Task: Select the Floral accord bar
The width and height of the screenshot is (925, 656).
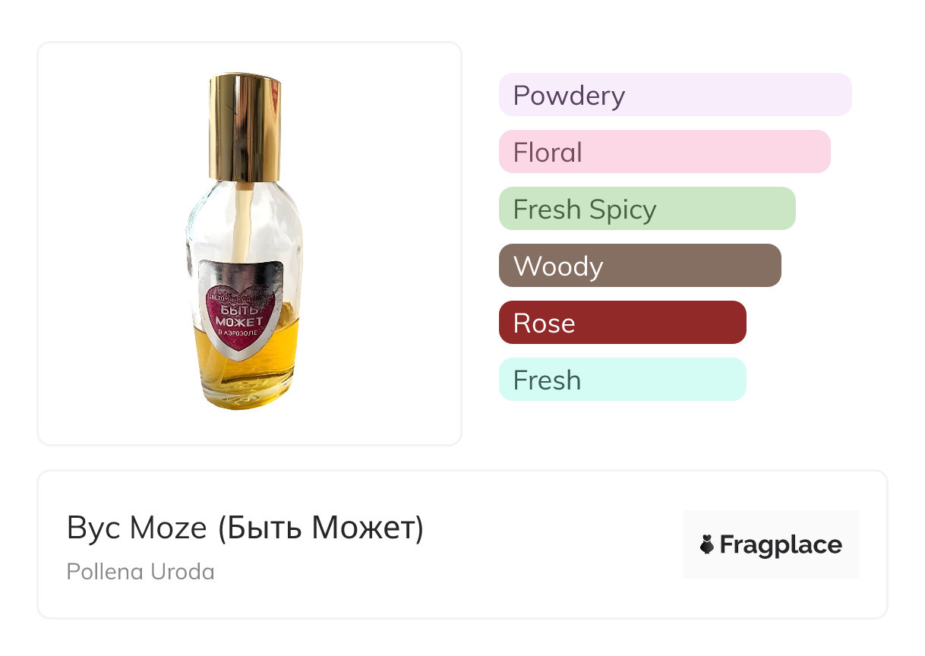Action: pyautogui.click(x=664, y=152)
